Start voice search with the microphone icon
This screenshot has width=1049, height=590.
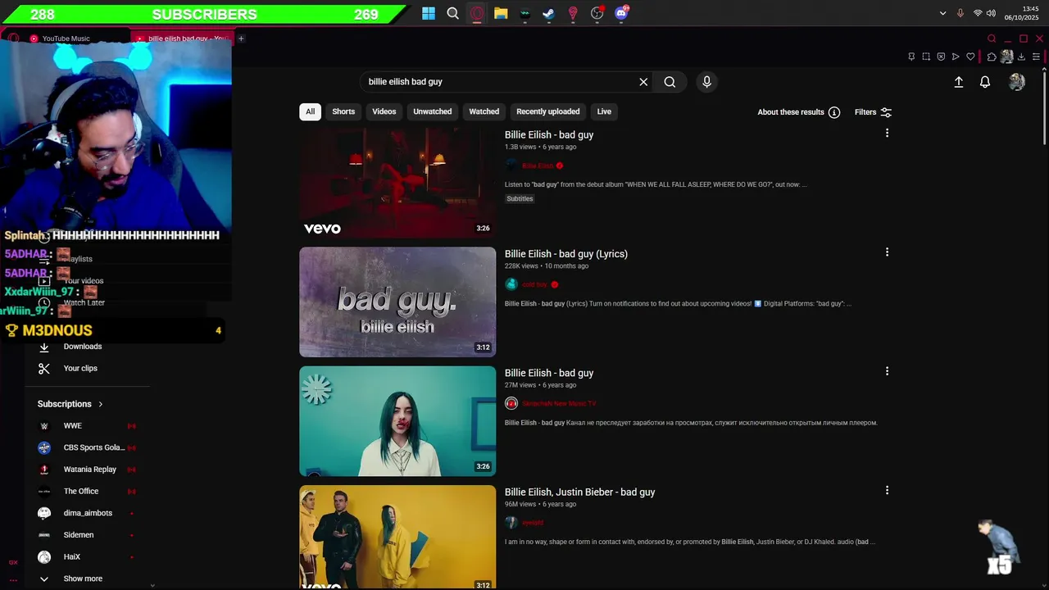click(706, 82)
